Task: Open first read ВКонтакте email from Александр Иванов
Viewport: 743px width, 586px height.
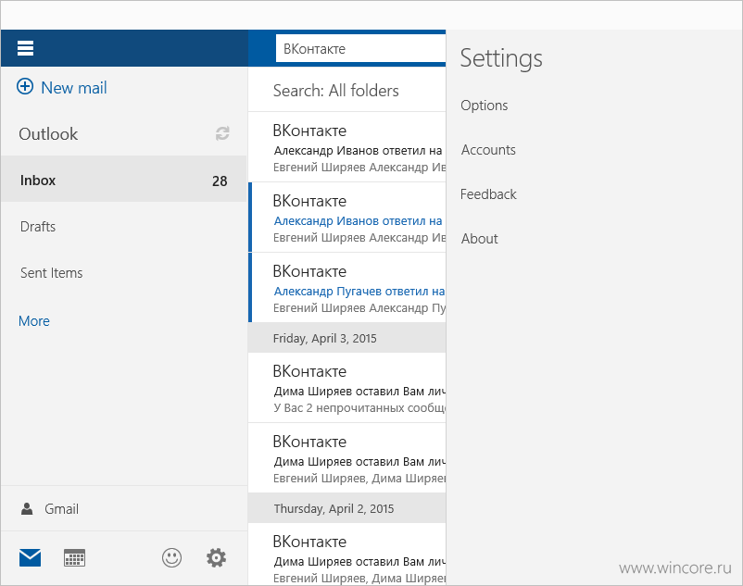Action: coord(346,147)
